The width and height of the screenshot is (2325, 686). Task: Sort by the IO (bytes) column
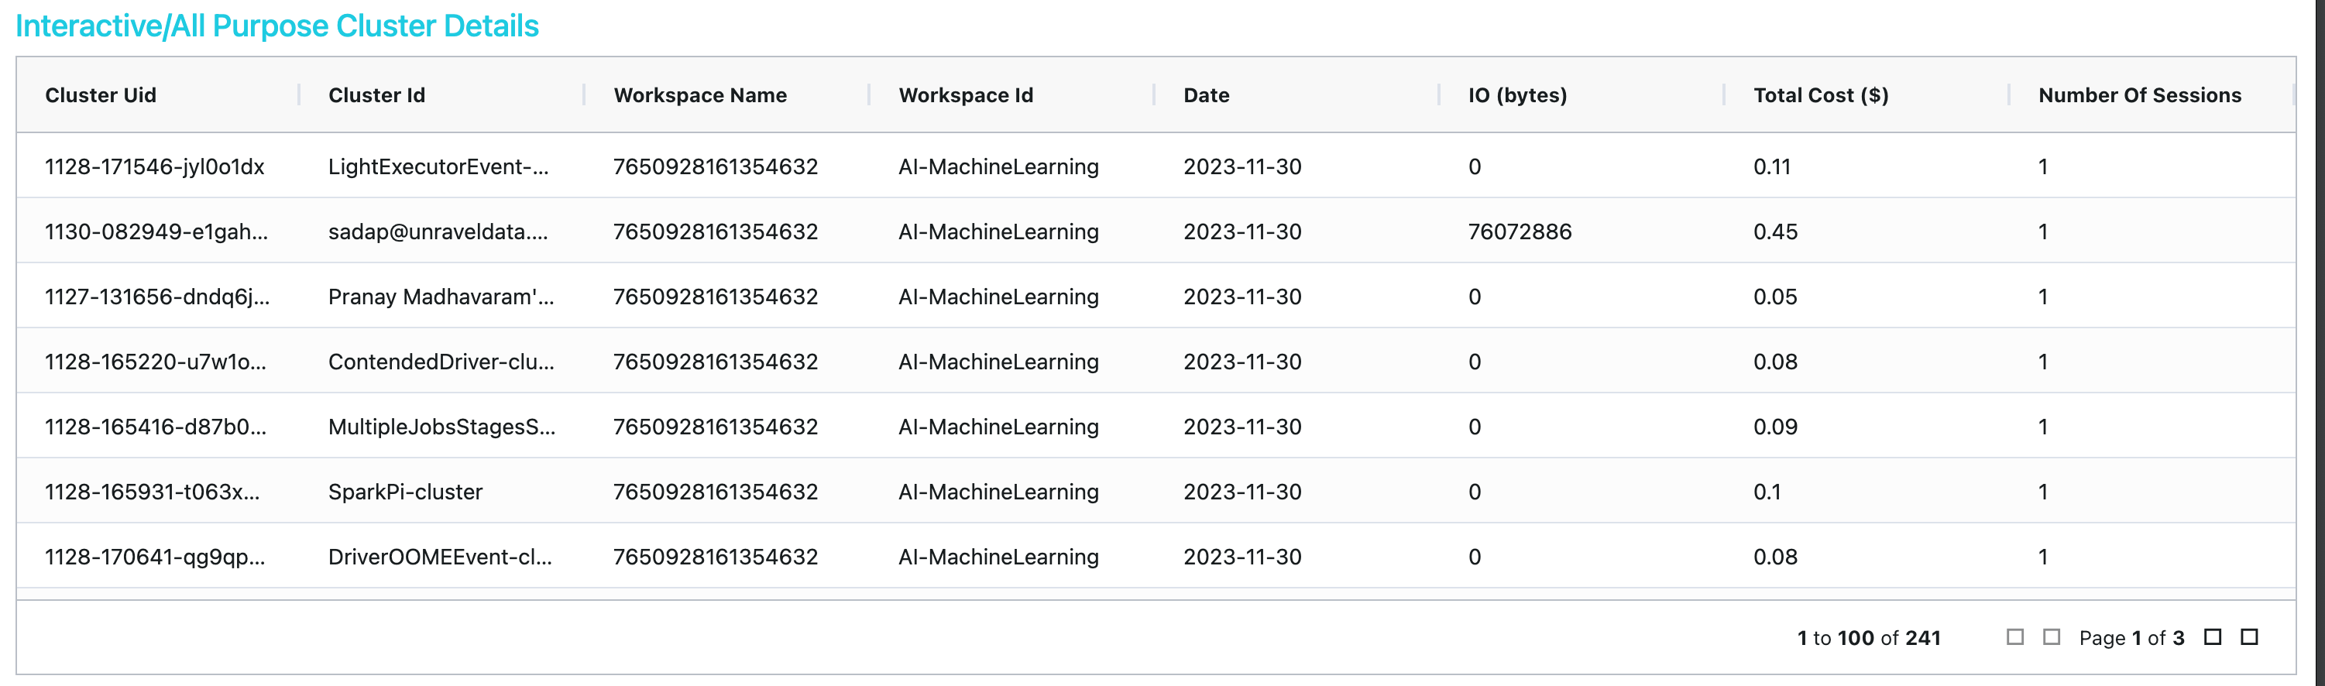click(x=1516, y=96)
